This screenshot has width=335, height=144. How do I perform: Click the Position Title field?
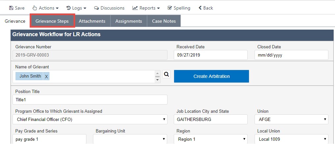pyautogui.click(x=90, y=100)
